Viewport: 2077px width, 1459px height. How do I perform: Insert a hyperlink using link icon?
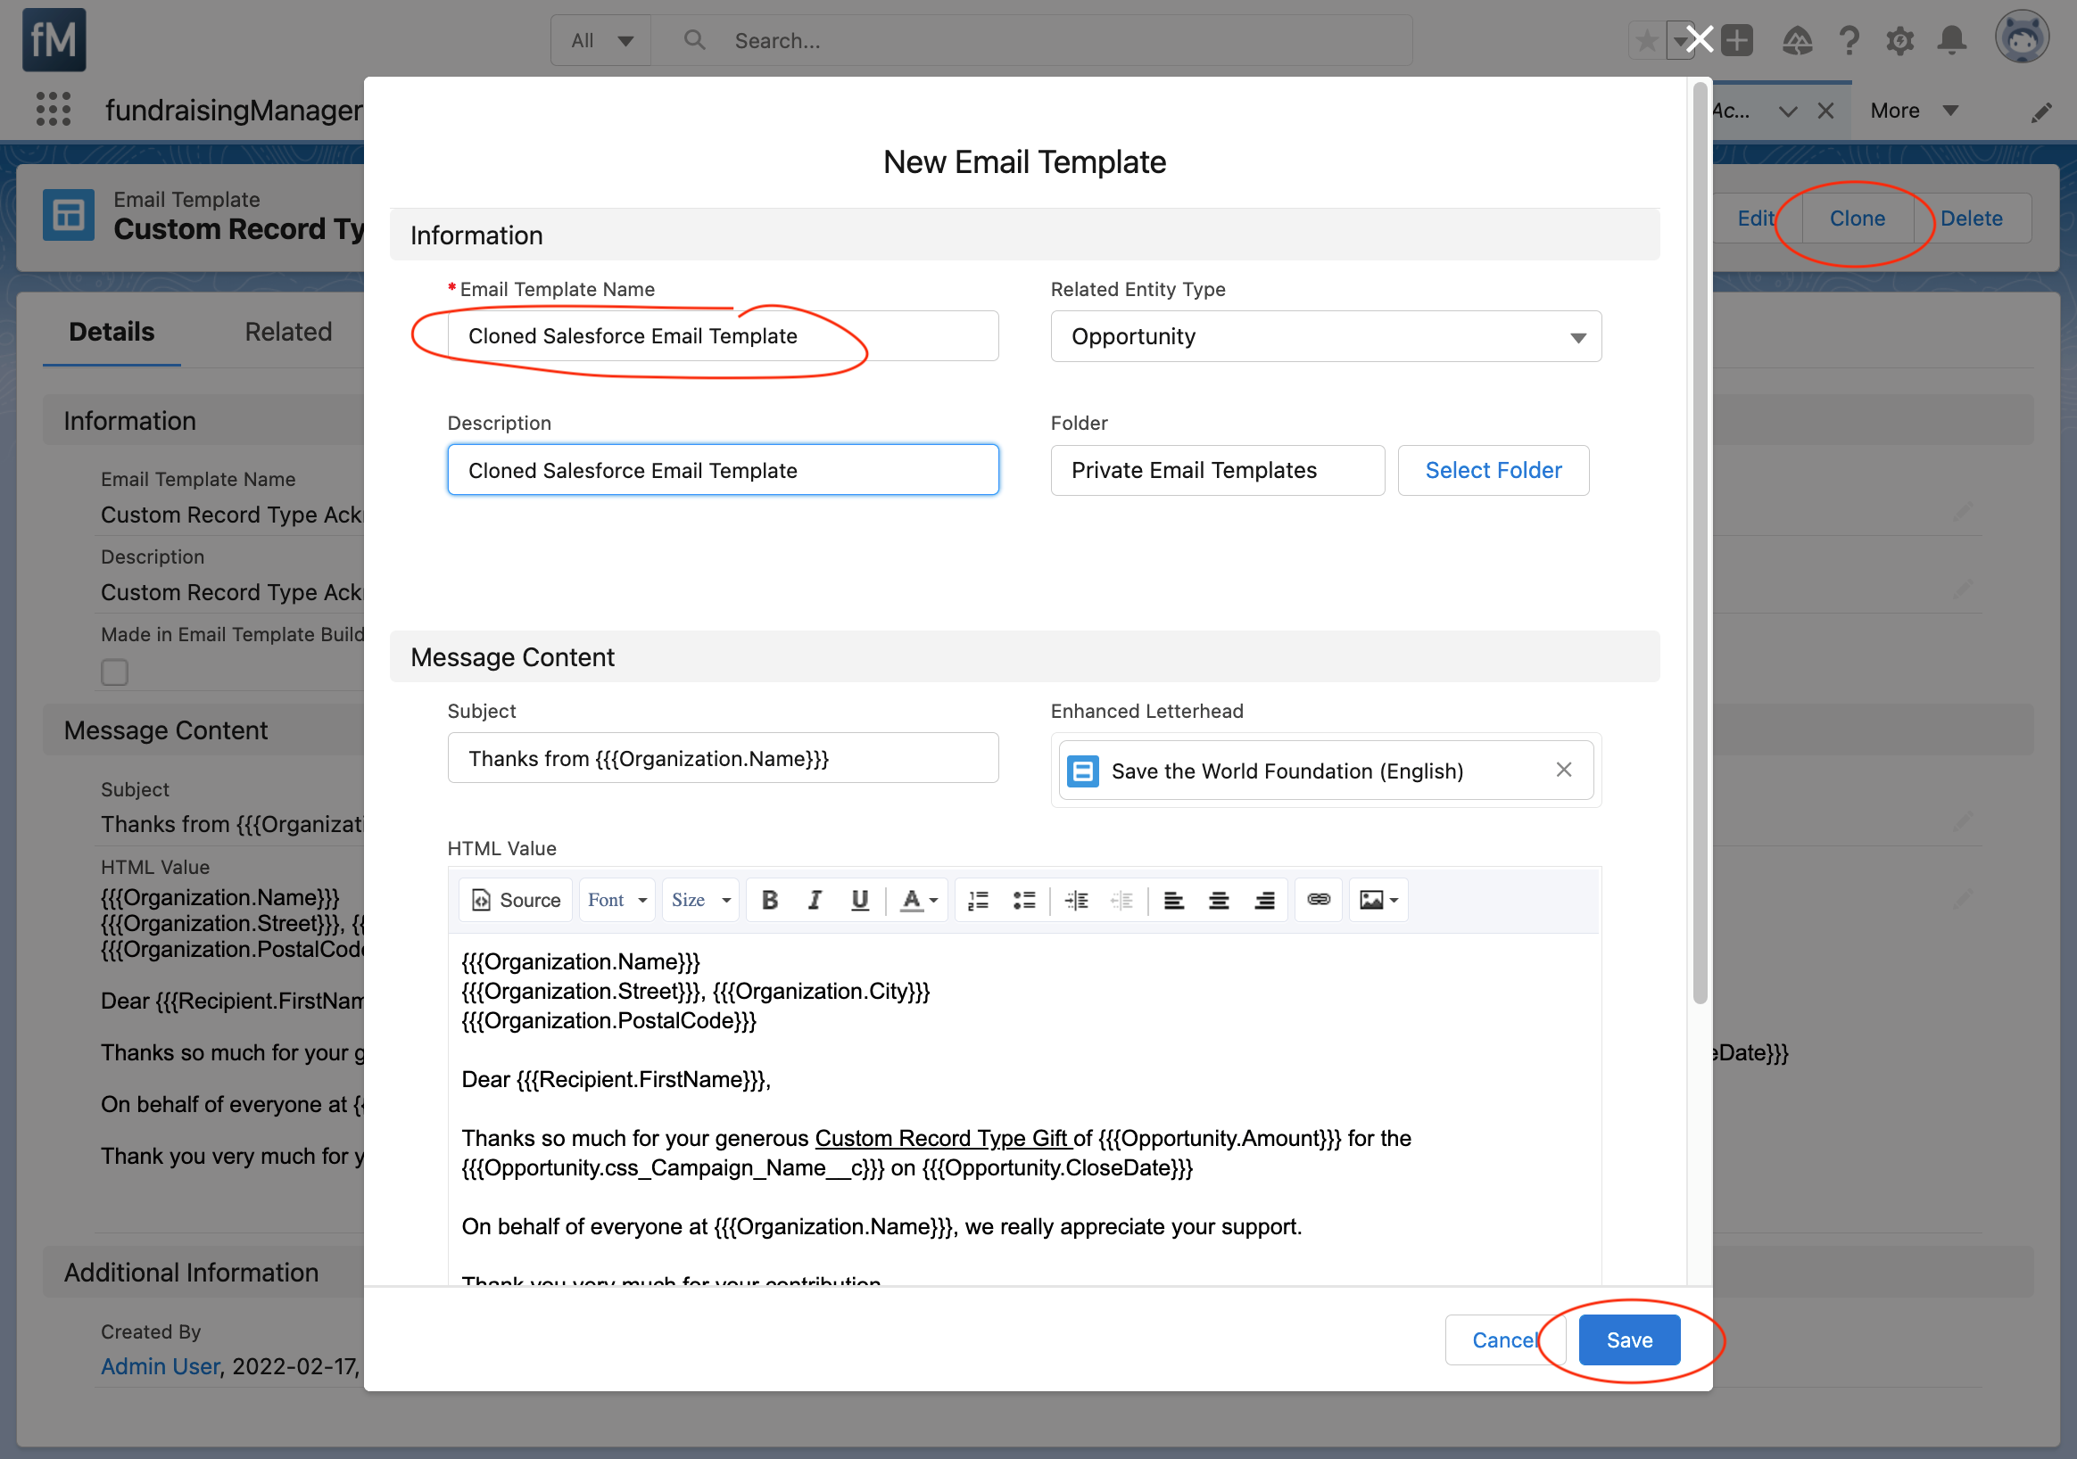tap(1318, 900)
